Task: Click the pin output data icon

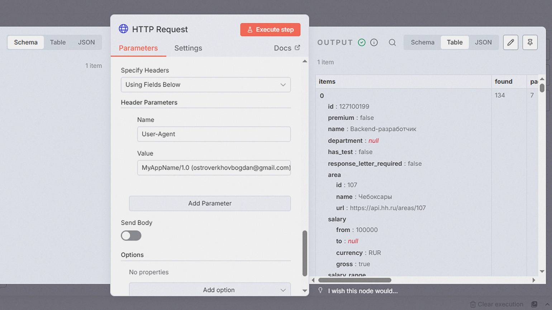Action: coord(530,43)
